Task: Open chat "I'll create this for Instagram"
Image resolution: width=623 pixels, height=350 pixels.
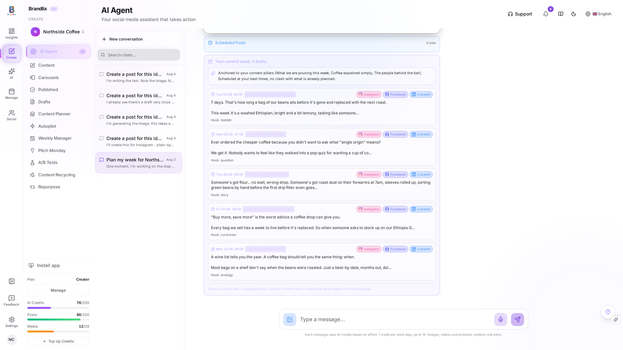Action: (x=139, y=141)
